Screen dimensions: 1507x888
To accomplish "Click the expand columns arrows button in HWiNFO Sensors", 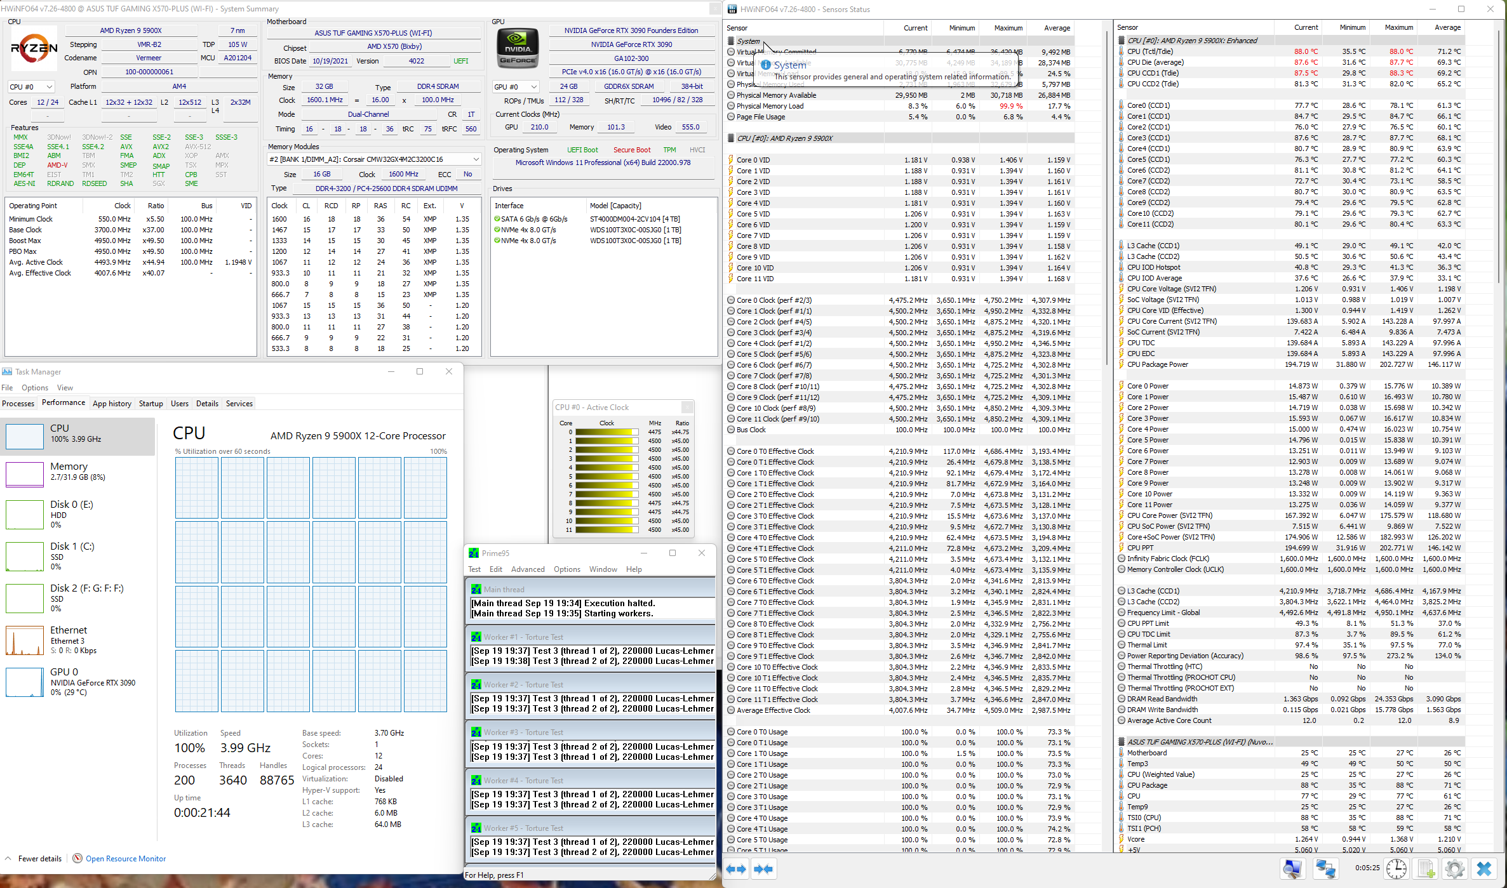I will tap(736, 869).
